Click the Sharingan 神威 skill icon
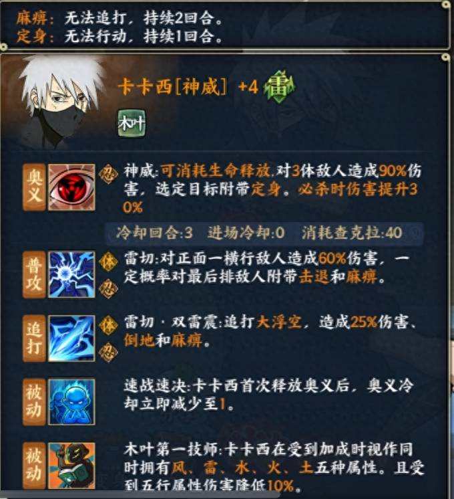This screenshot has width=454, height=499. click(71, 187)
